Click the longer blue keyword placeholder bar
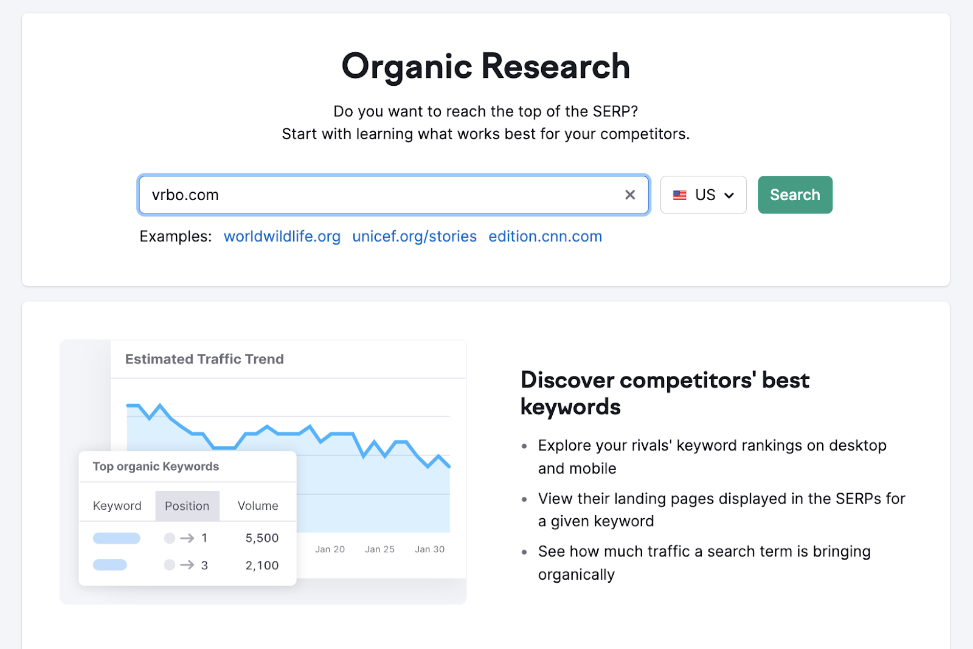The height and width of the screenshot is (649, 973). (x=116, y=538)
